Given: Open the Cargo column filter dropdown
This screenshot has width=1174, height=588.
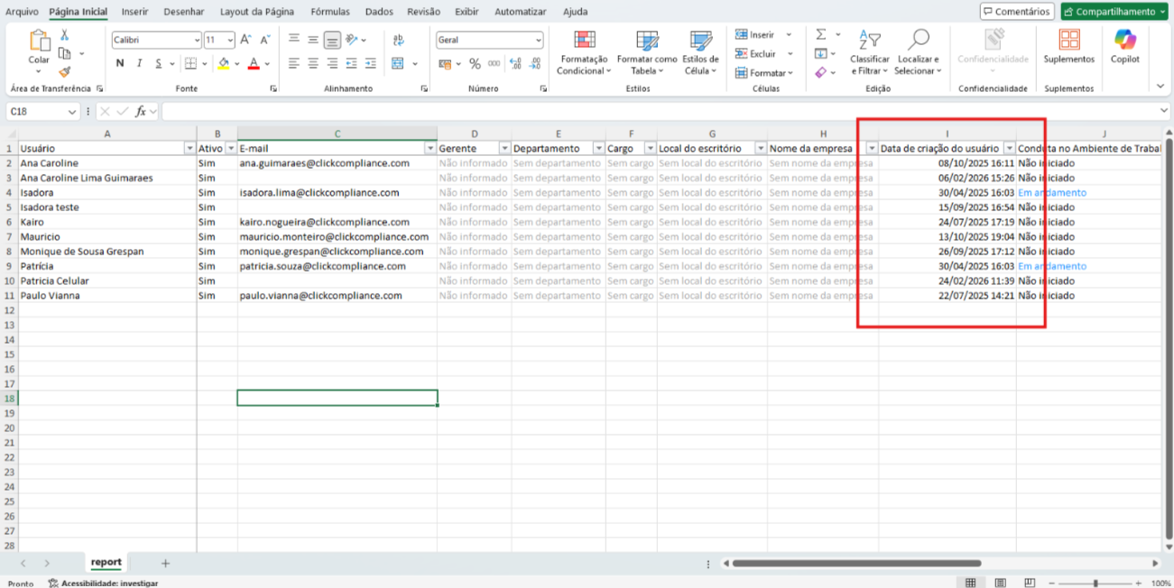Looking at the screenshot, I should (650, 149).
